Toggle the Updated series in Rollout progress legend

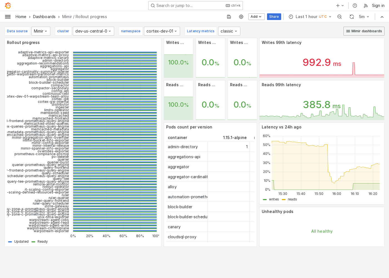pyautogui.click(x=21, y=242)
